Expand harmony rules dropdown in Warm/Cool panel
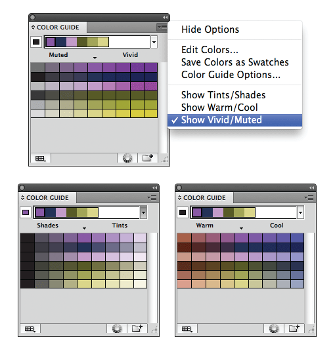 [x=300, y=212]
